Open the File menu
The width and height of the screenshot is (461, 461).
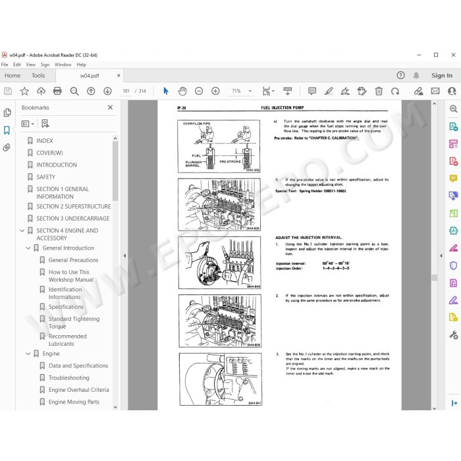coord(5,65)
